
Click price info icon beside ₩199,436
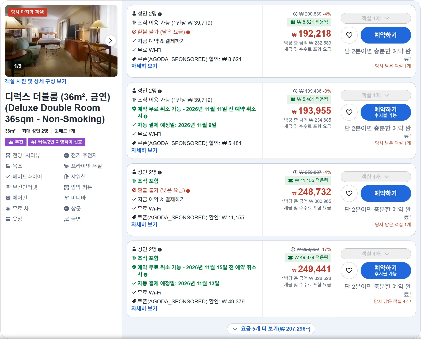point(295,91)
